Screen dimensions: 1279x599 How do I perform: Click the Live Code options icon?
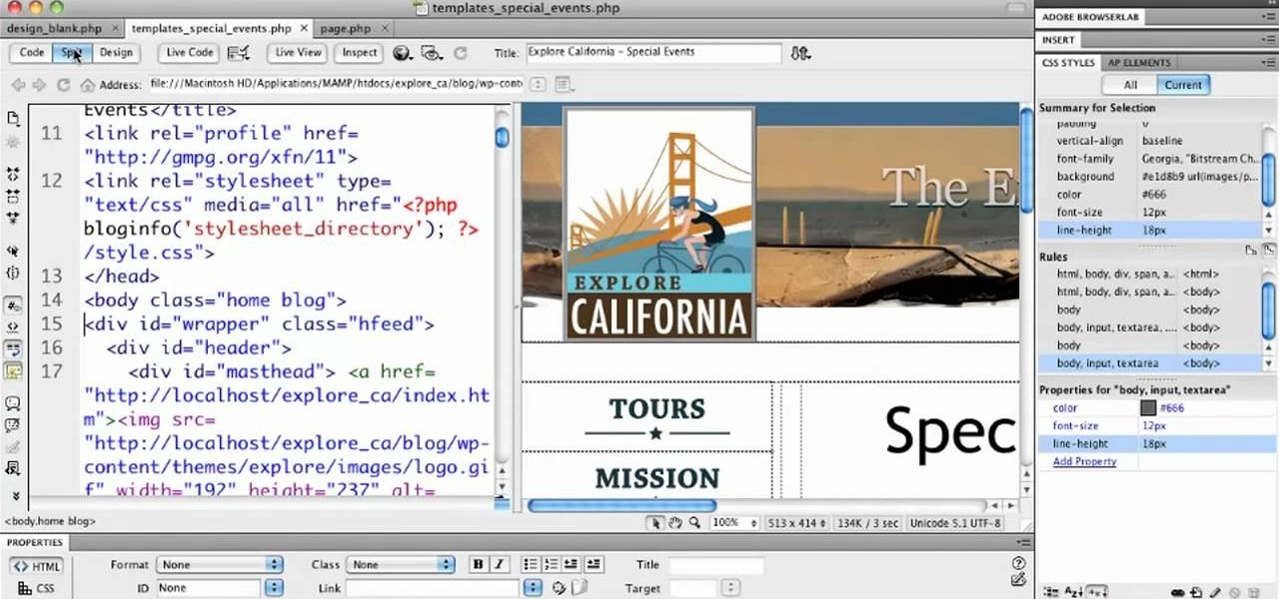tap(238, 53)
